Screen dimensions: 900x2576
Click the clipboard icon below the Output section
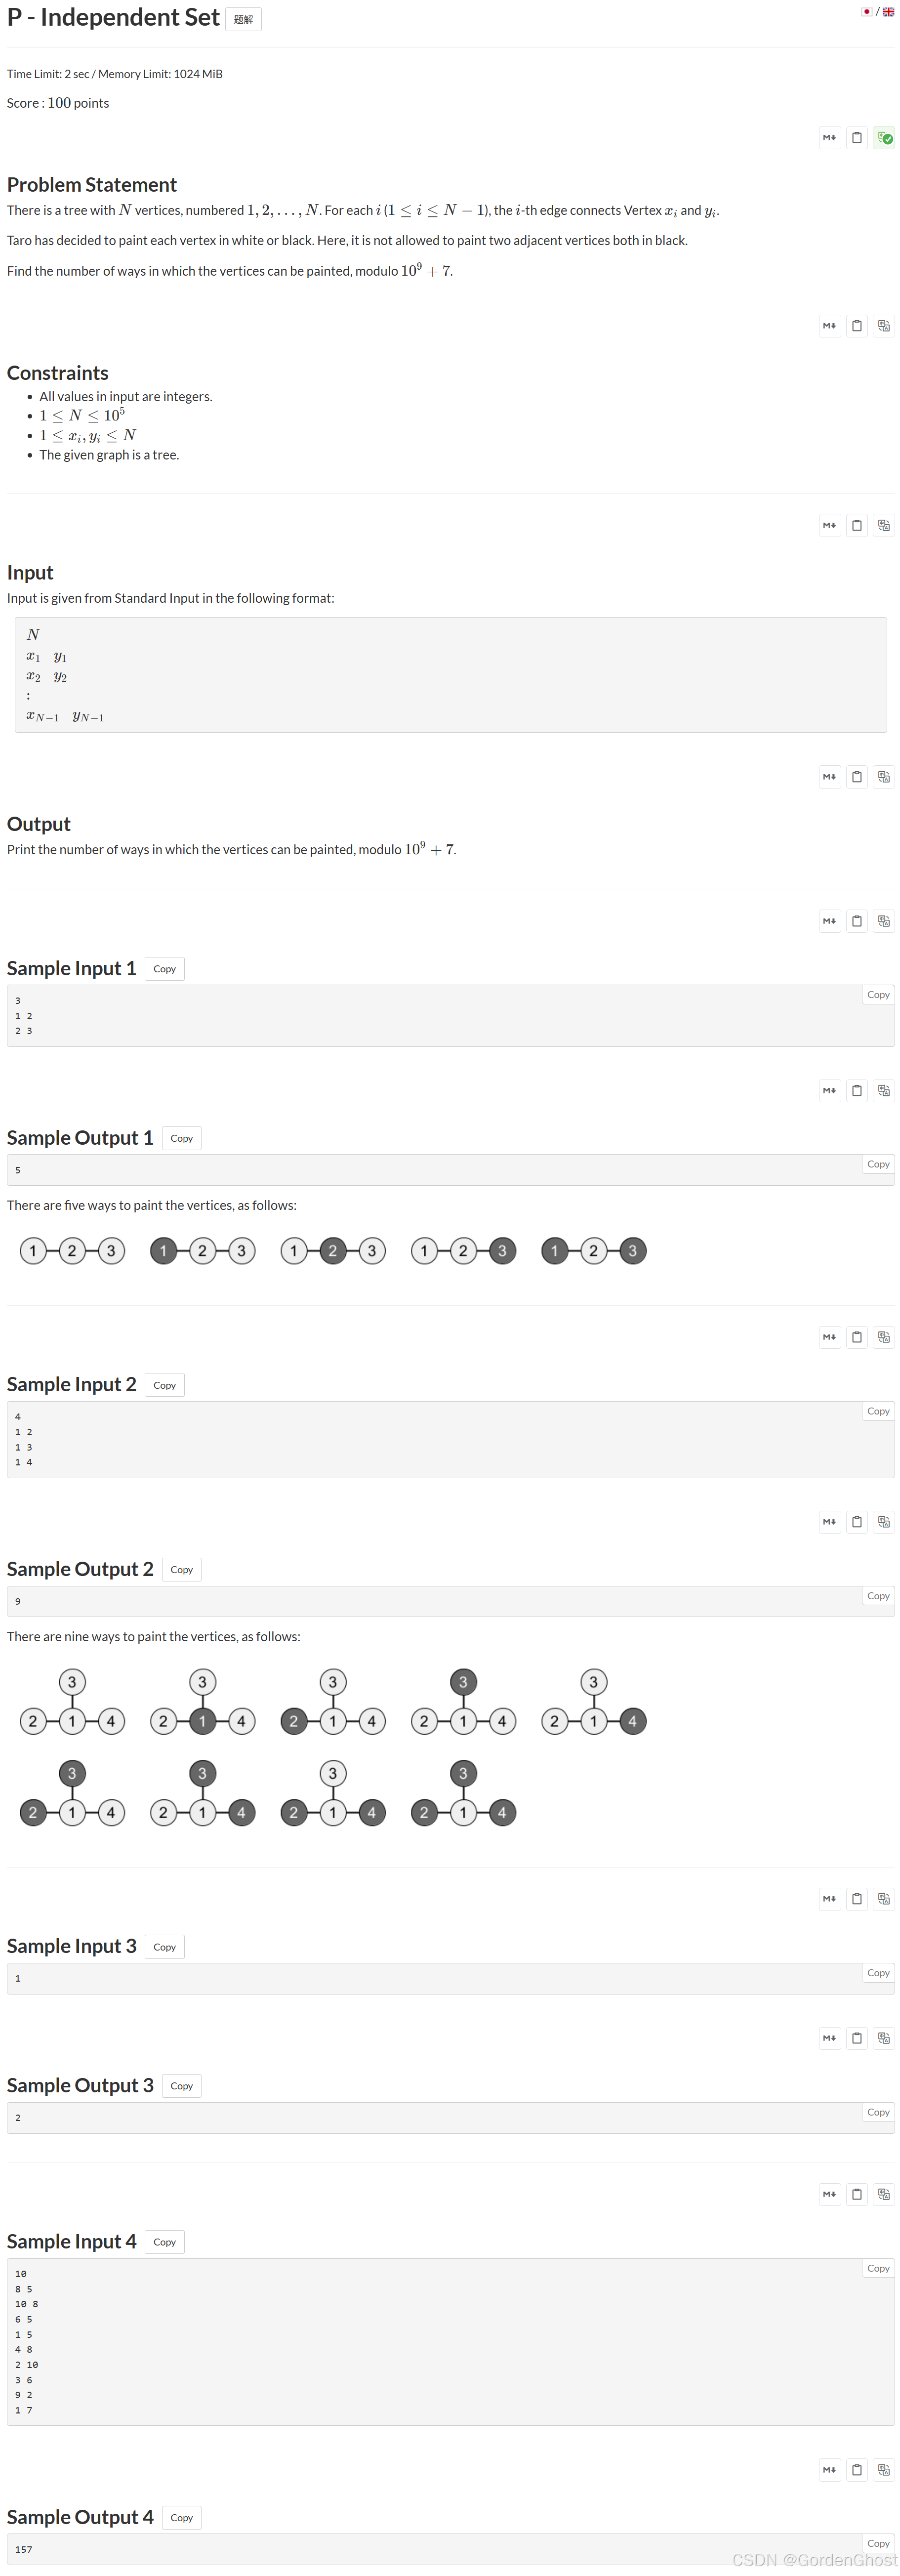click(857, 921)
